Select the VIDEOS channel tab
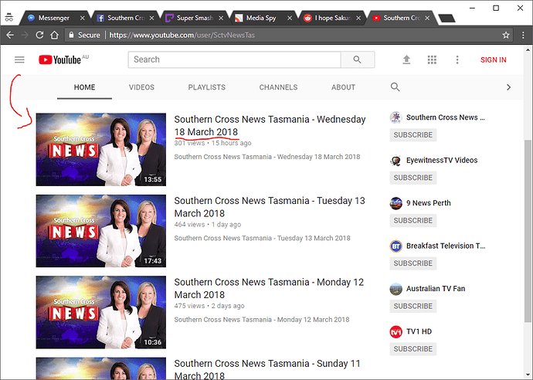The width and height of the screenshot is (533, 380). [141, 87]
